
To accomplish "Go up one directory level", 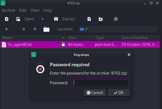I will pyautogui.click(x=35, y=29).
